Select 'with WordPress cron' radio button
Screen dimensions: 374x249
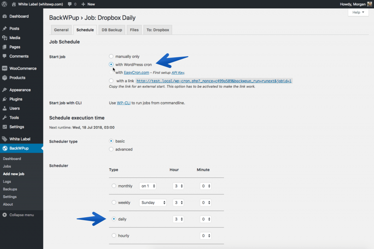(111, 64)
